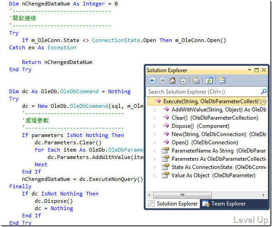Click the Dispose() method icon
The image size is (272, 227).
166,126
